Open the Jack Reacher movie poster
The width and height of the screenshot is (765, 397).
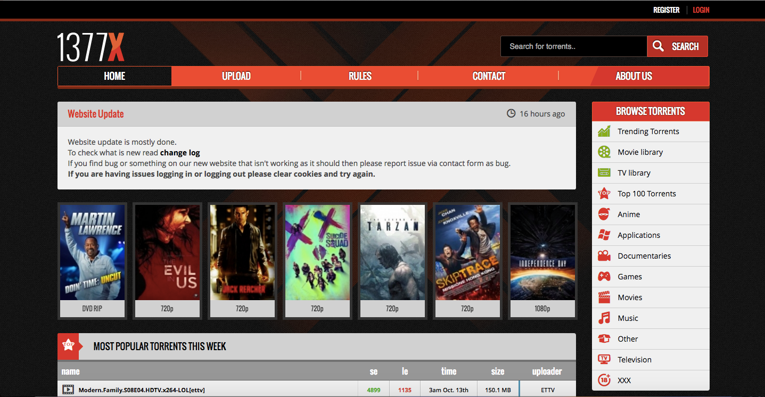[x=242, y=253]
